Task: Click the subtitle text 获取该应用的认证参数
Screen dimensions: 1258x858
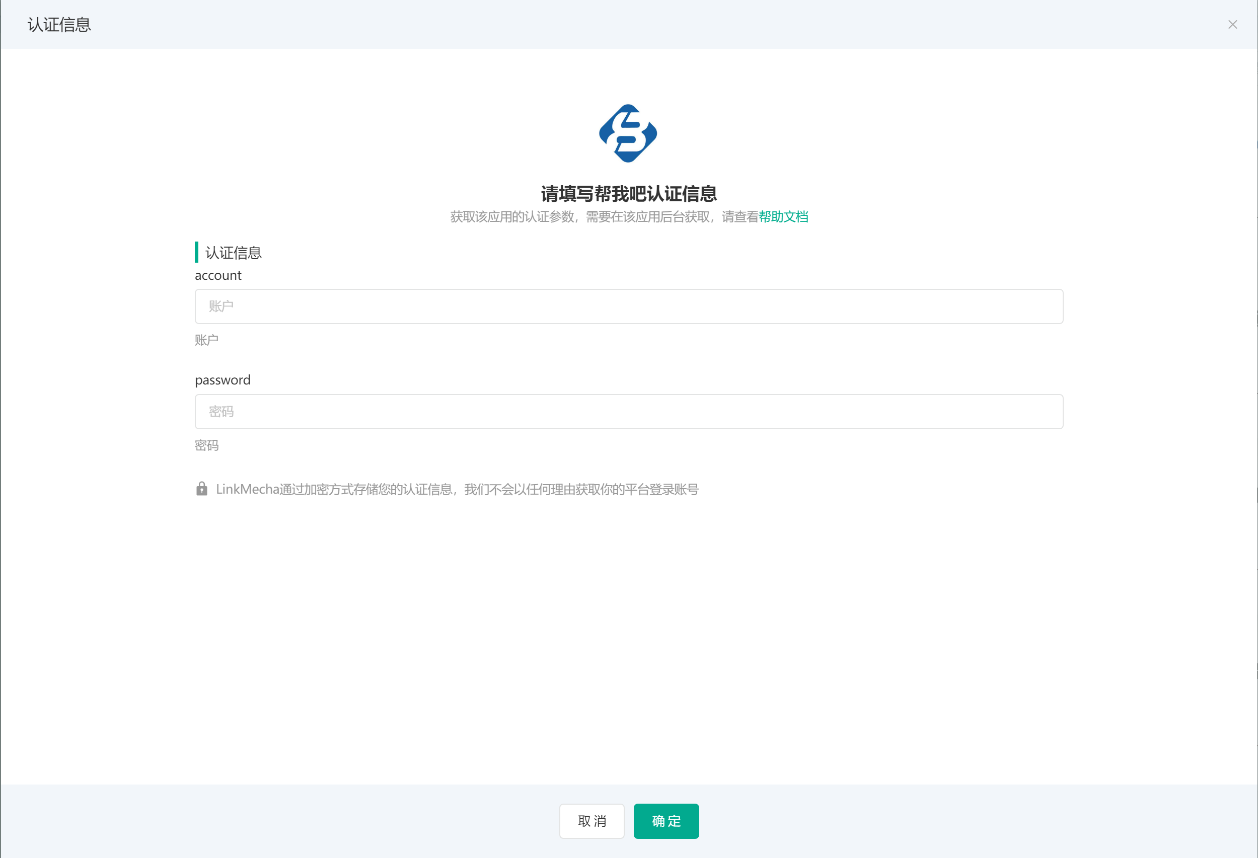Action: 511,217
